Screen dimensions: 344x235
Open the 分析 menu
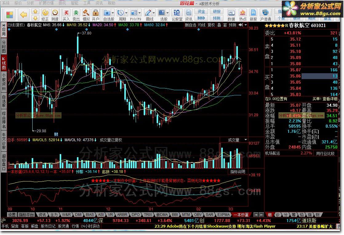(30, 3)
